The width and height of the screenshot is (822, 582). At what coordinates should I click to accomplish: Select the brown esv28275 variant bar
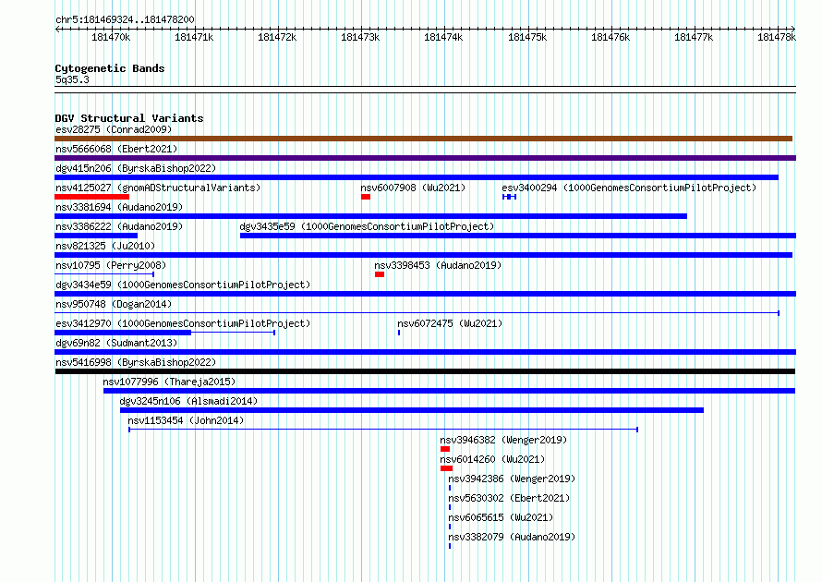tap(424, 139)
